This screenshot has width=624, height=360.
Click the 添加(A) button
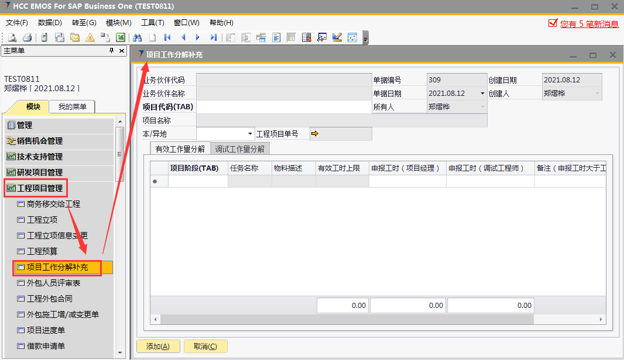point(158,347)
